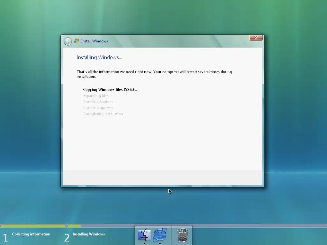
Task: Select 'Copying Windows files (53%)' step text
Action: coord(110,90)
